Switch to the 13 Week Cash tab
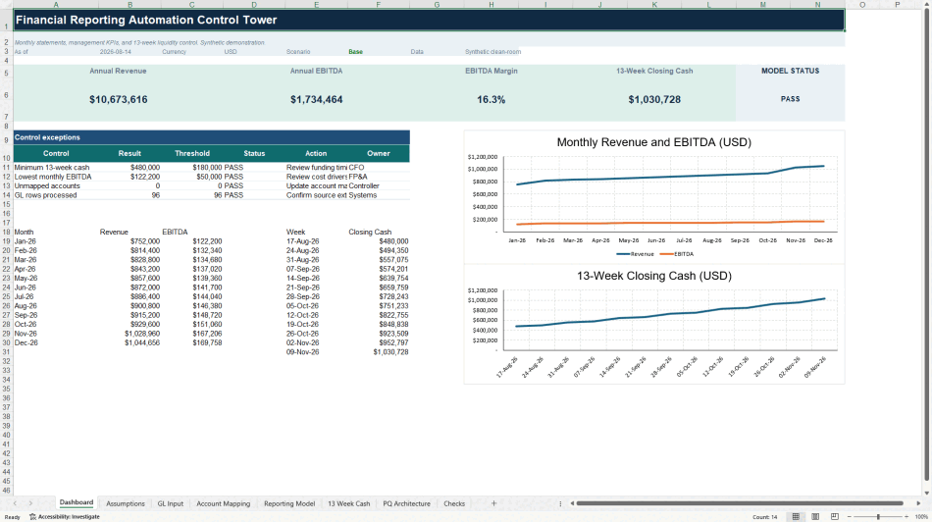The width and height of the screenshot is (932, 522). [349, 503]
